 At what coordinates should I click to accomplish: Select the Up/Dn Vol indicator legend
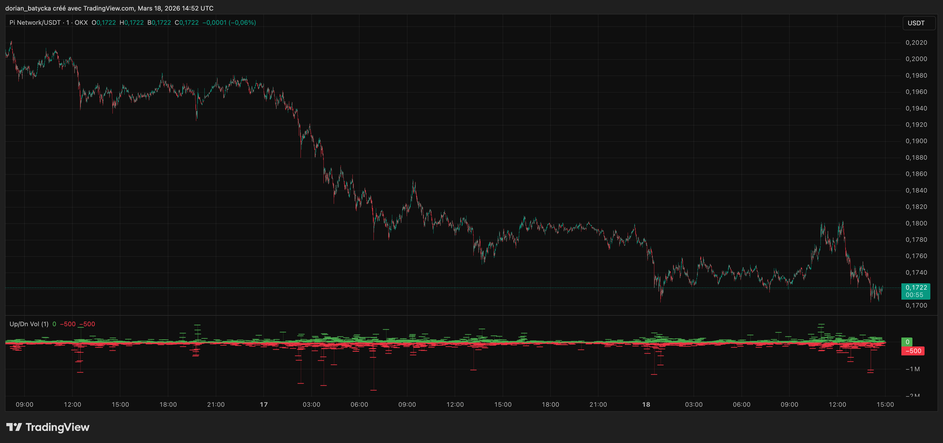click(29, 324)
